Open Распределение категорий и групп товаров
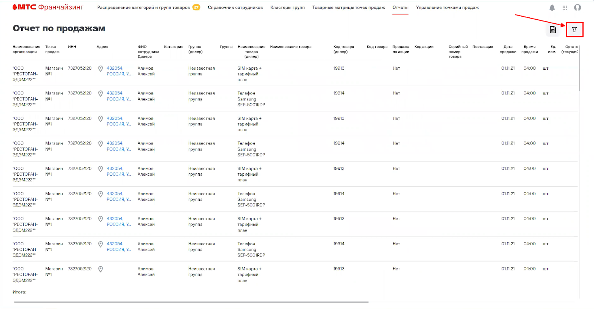The height and width of the screenshot is (309, 594). [x=143, y=7]
